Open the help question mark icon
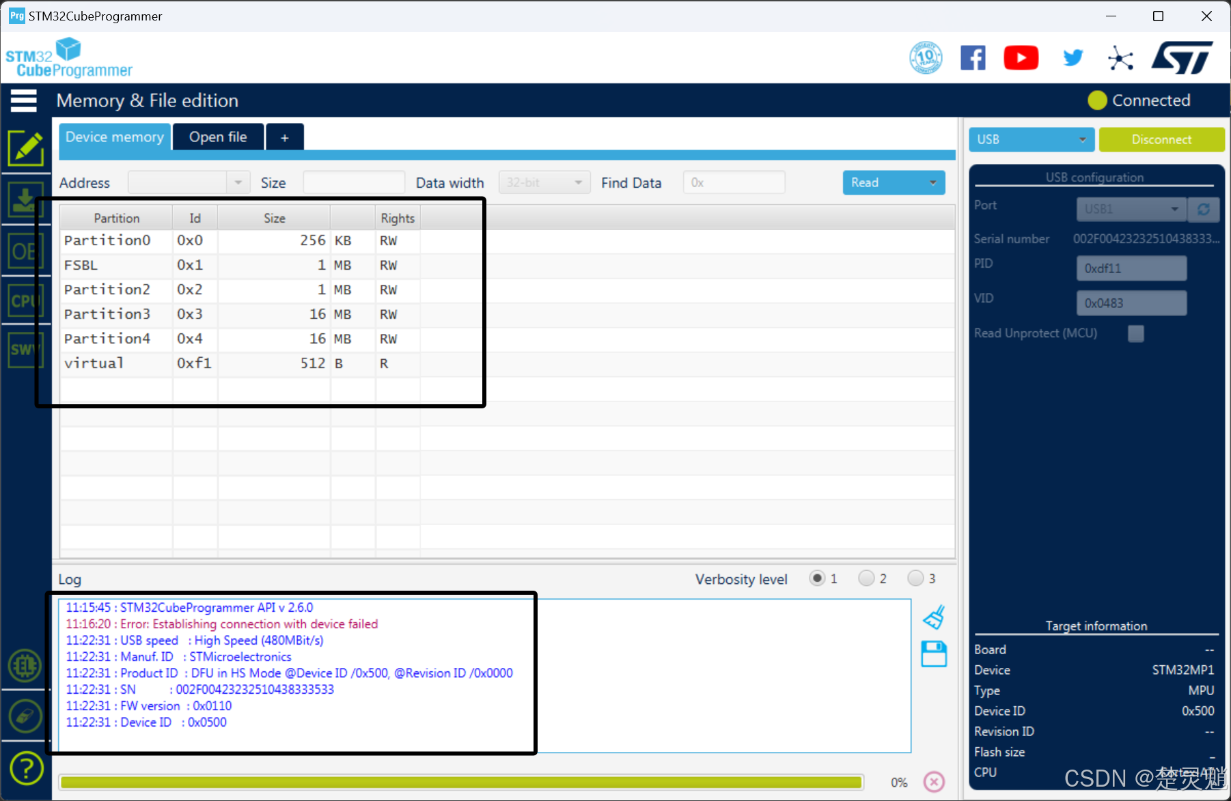 pos(26,769)
